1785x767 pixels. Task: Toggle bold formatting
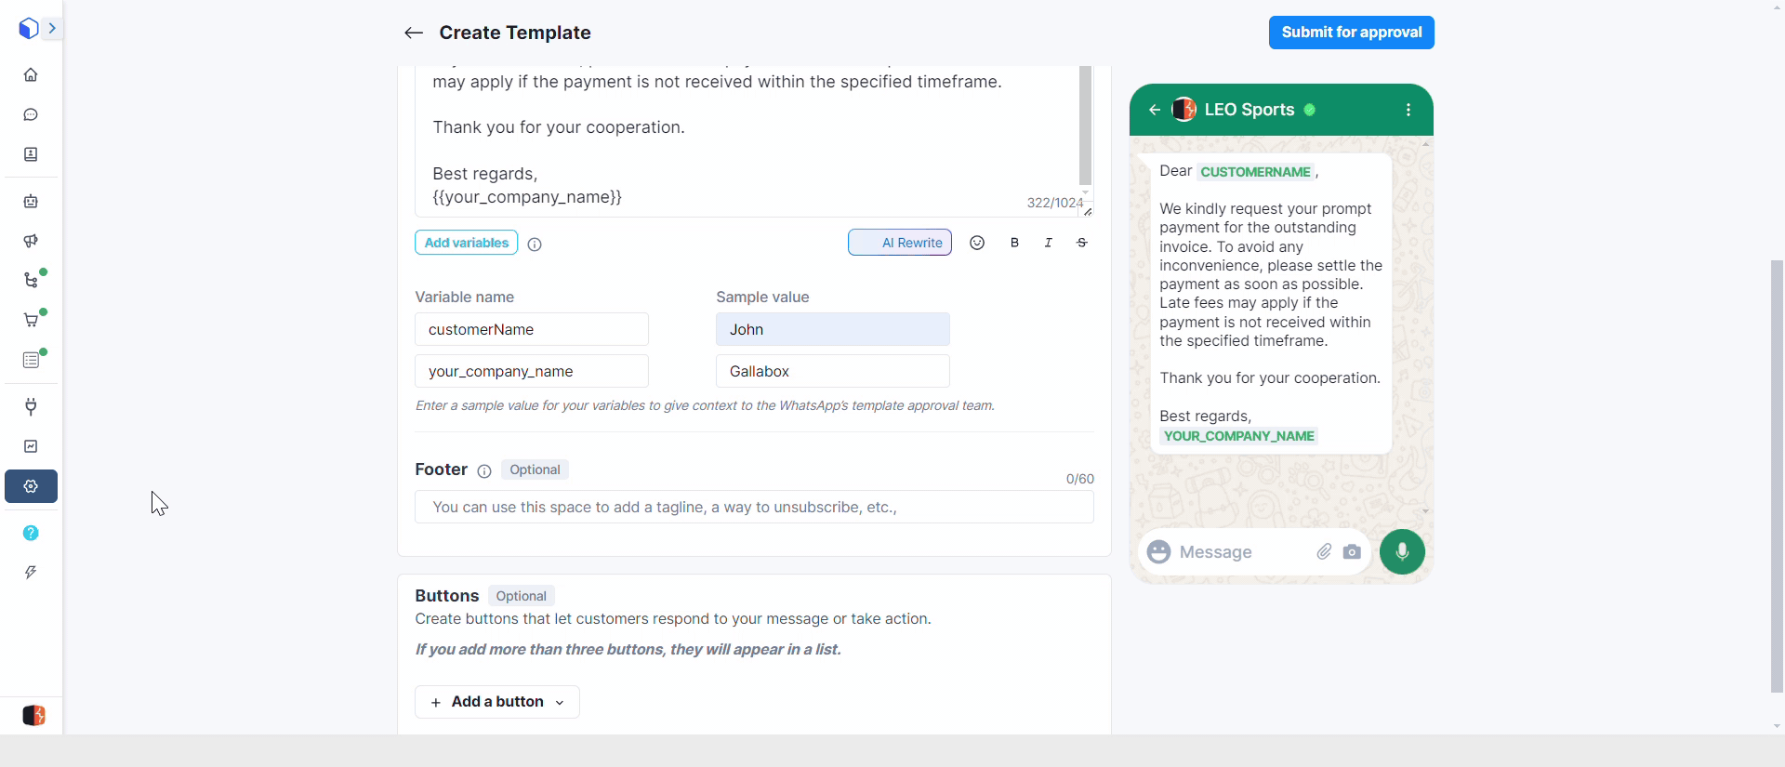(1014, 243)
